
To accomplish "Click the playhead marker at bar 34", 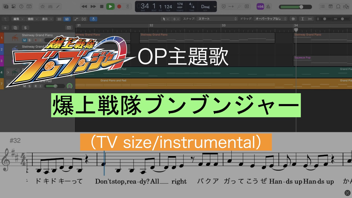I will pos(296,29).
